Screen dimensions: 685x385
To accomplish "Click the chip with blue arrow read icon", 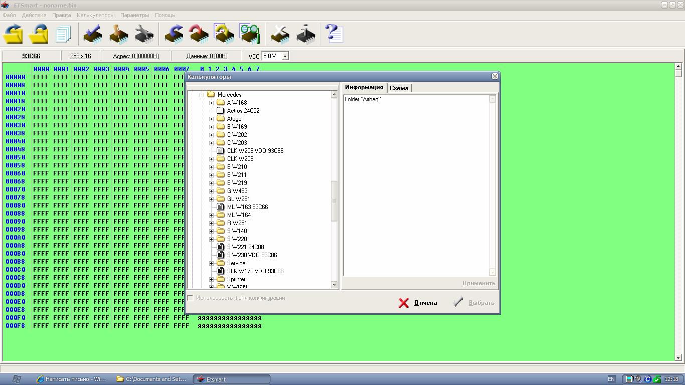I will pos(174,34).
